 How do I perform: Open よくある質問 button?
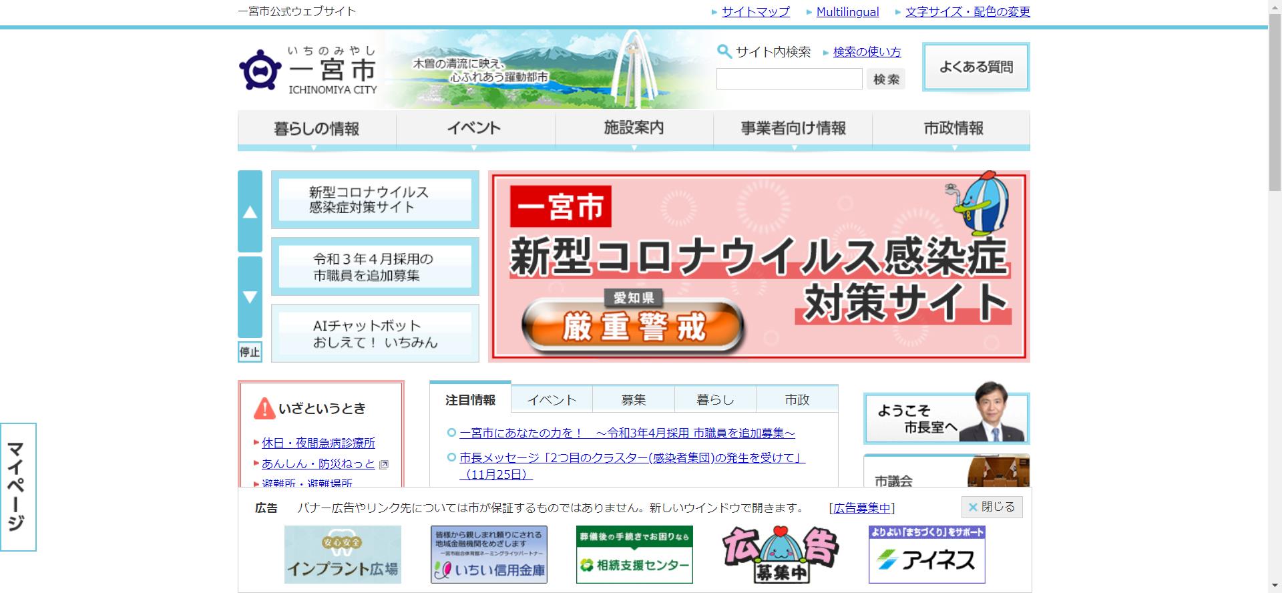click(976, 67)
